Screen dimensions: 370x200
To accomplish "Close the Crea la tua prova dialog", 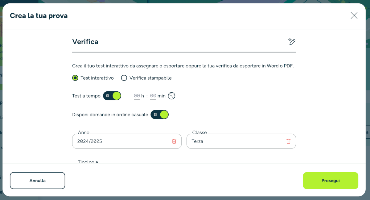I will click(x=354, y=15).
